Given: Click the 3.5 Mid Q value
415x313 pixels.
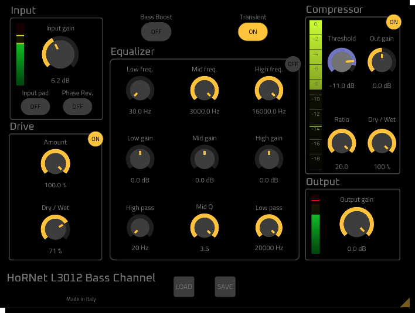Looking at the screenshot, I should [205, 249].
